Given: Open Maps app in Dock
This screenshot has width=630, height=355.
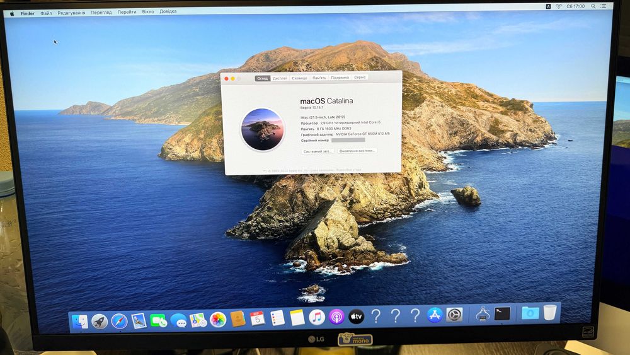Looking at the screenshot, I should pos(198,320).
